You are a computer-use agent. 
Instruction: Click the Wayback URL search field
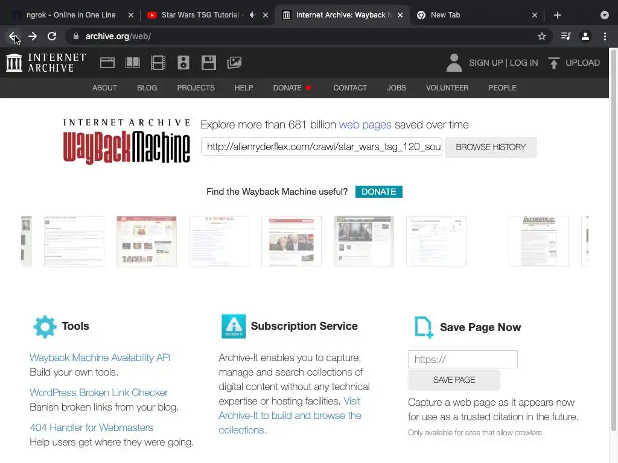[x=322, y=147]
